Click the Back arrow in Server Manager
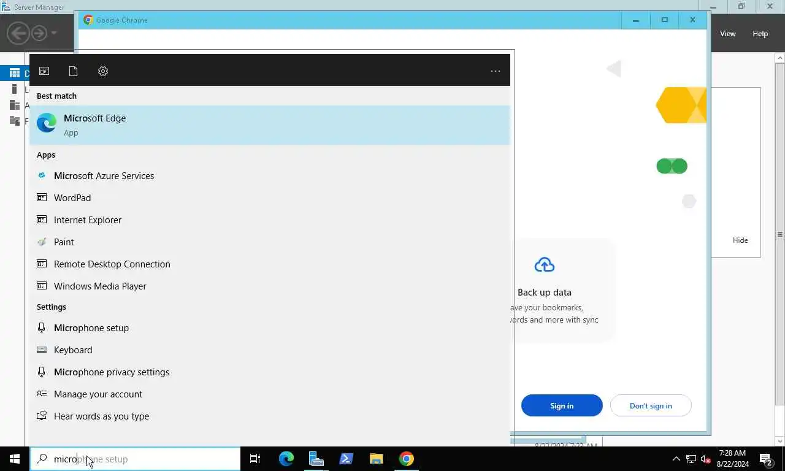This screenshot has width=785, height=471. [x=18, y=32]
